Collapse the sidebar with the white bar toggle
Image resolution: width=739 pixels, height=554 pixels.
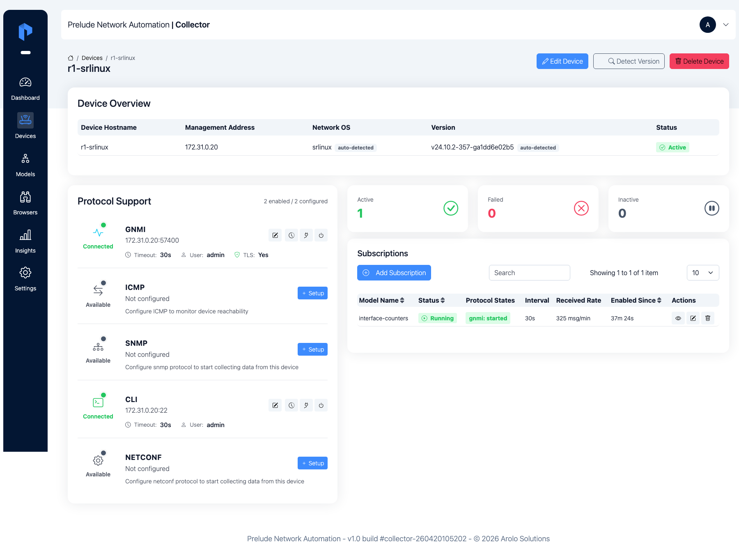click(x=25, y=53)
